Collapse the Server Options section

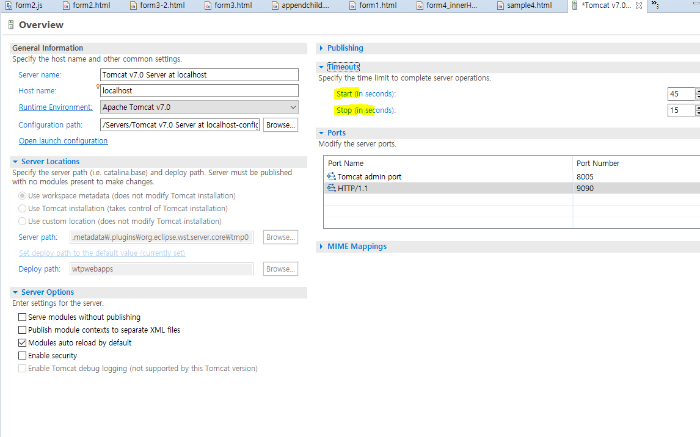coord(15,292)
